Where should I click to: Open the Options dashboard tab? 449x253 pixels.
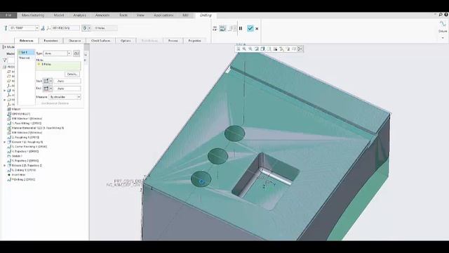coord(126,41)
